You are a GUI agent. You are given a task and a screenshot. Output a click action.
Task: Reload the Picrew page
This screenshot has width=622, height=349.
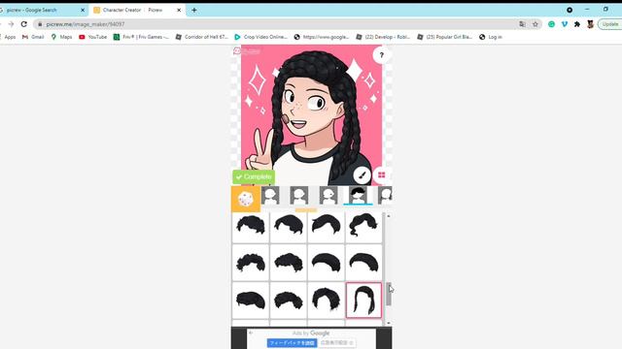[x=24, y=24]
